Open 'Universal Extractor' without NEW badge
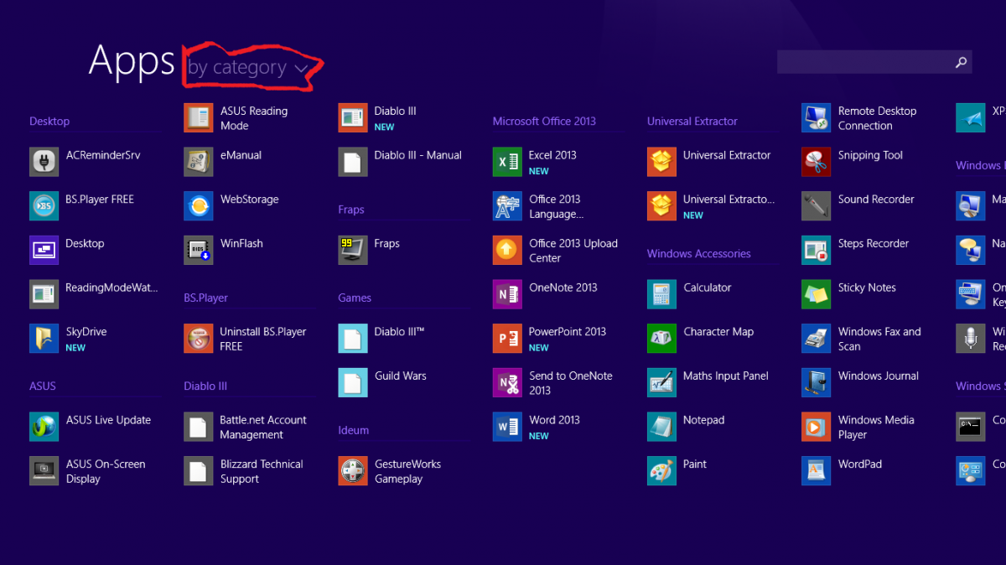This screenshot has width=1006, height=565. [x=709, y=162]
